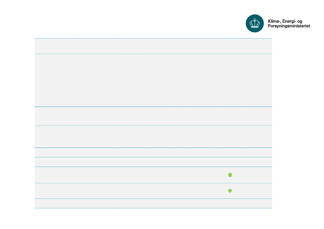Select the topmost header row of the table

153,46
